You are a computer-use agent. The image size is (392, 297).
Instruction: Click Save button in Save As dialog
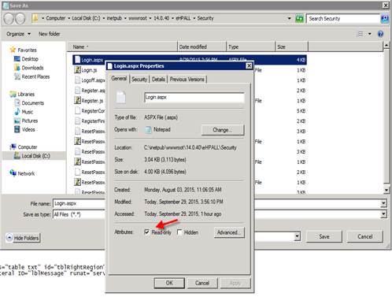coord(324,236)
